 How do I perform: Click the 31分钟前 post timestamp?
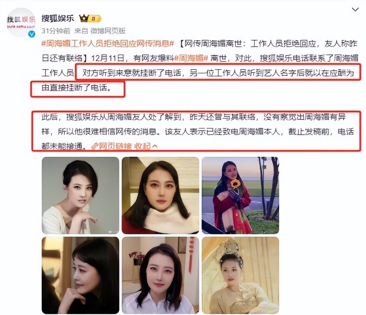(56, 31)
